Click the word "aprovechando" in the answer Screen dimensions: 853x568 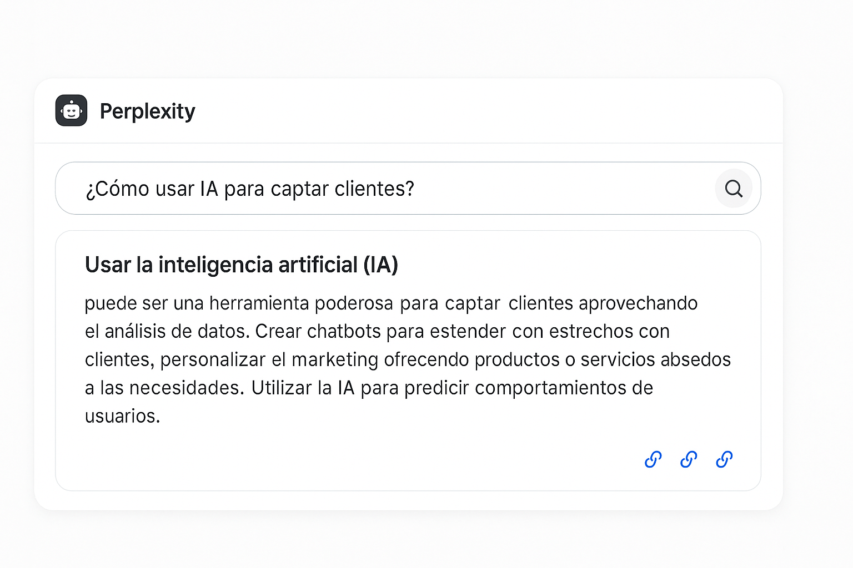click(x=638, y=303)
